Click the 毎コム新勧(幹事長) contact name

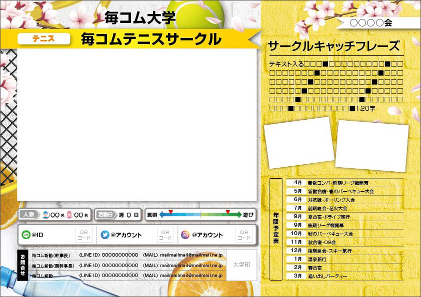[51, 256]
